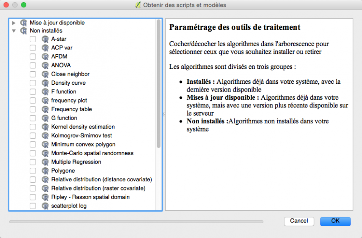362x238 pixels.
Task: Click the R icon of Mise à jour disponible
Action: (x=24, y=23)
